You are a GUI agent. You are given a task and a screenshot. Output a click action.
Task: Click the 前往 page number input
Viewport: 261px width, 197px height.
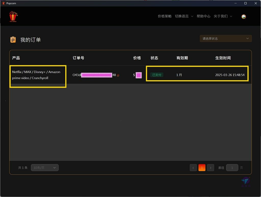point(232,168)
